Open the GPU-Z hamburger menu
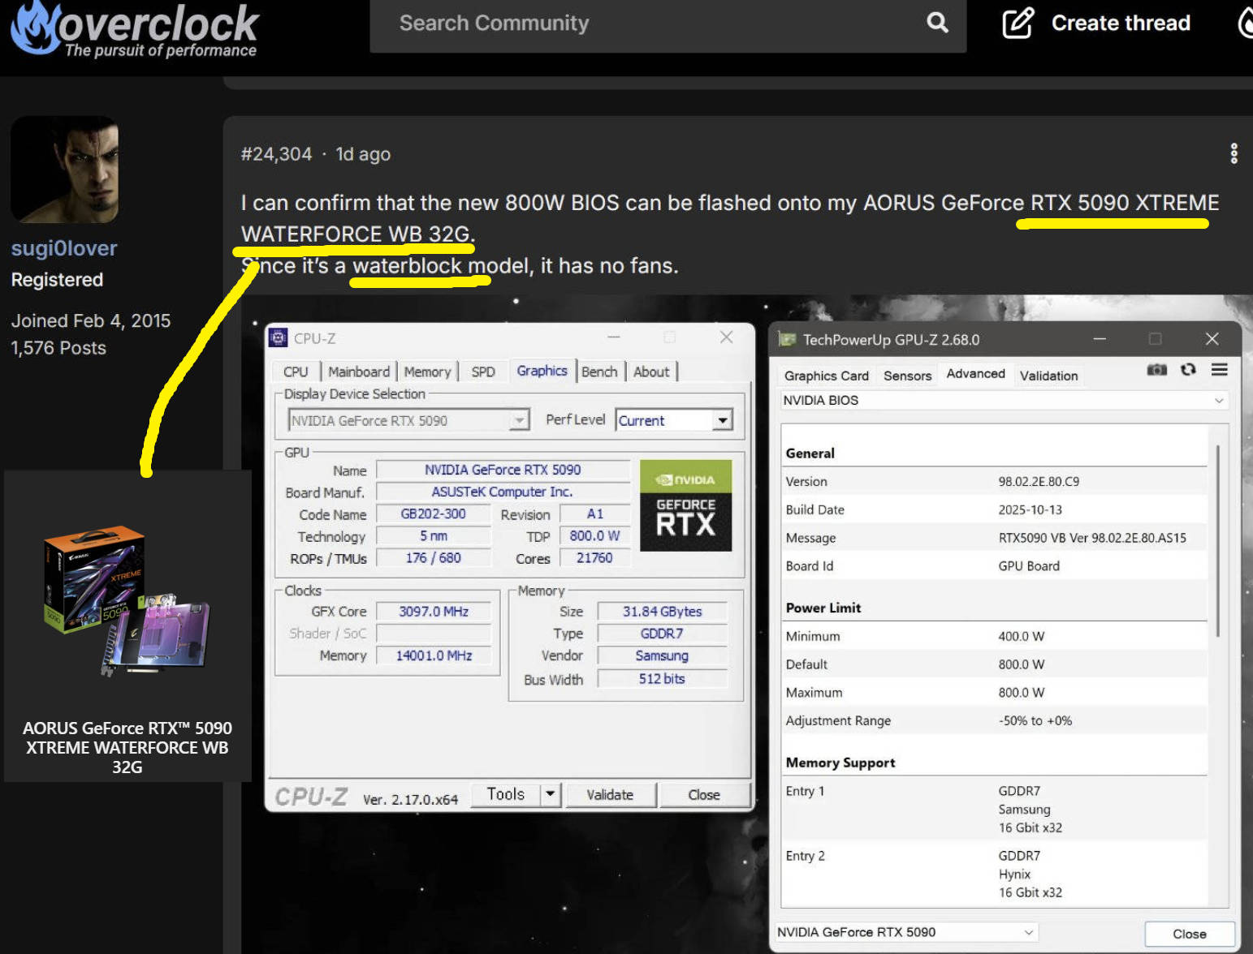 click(1219, 370)
